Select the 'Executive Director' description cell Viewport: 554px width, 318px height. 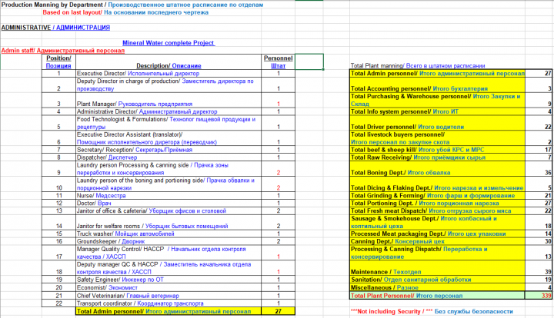pyautogui.click(x=169, y=73)
